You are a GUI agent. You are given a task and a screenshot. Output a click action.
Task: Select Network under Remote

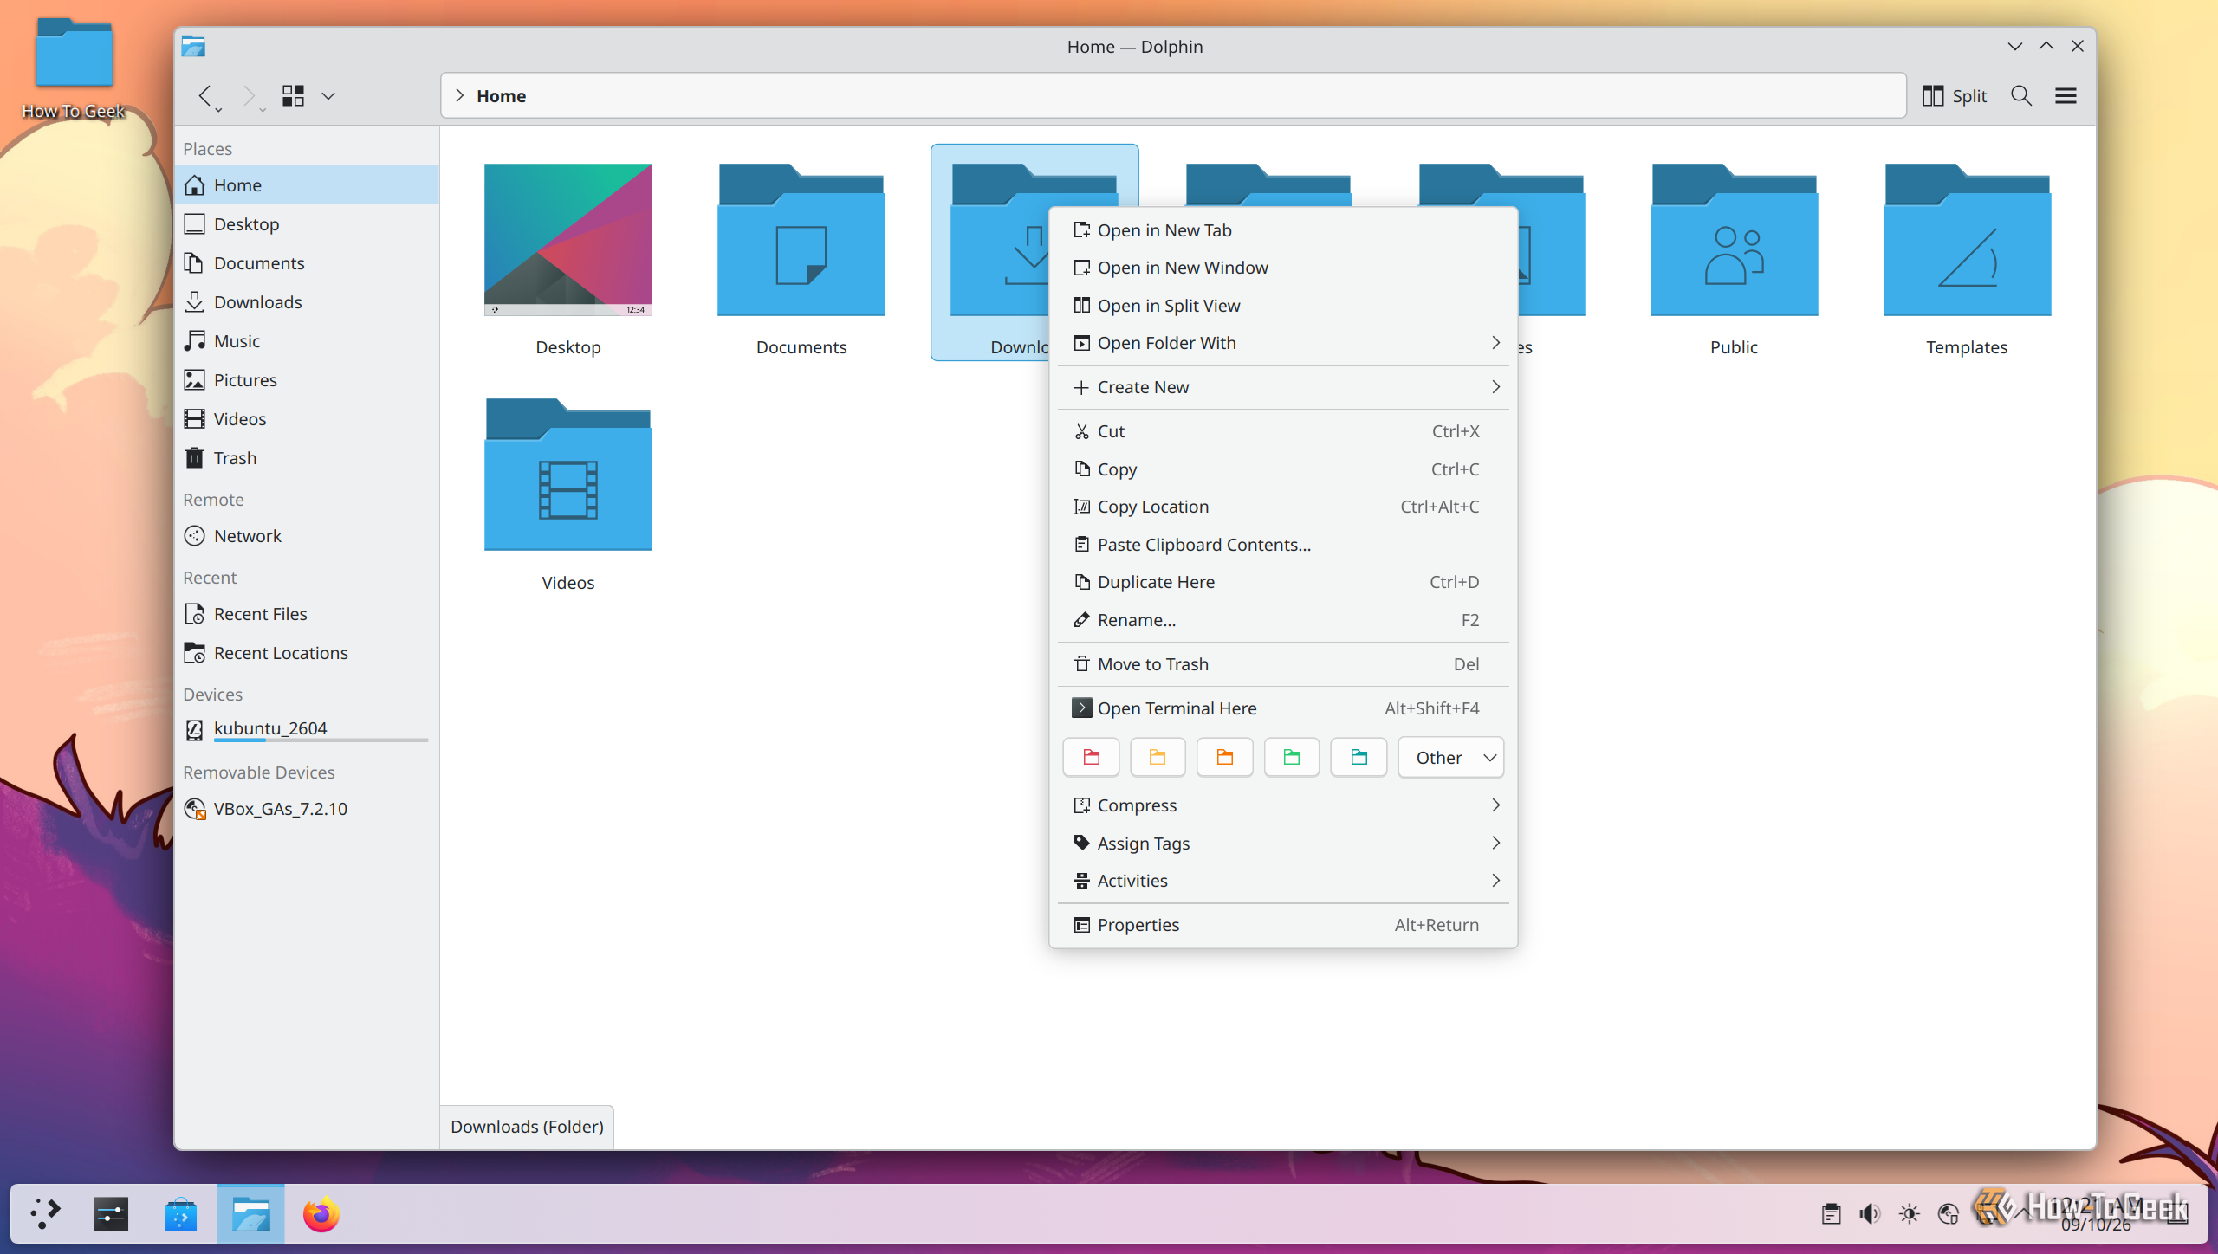click(x=307, y=536)
